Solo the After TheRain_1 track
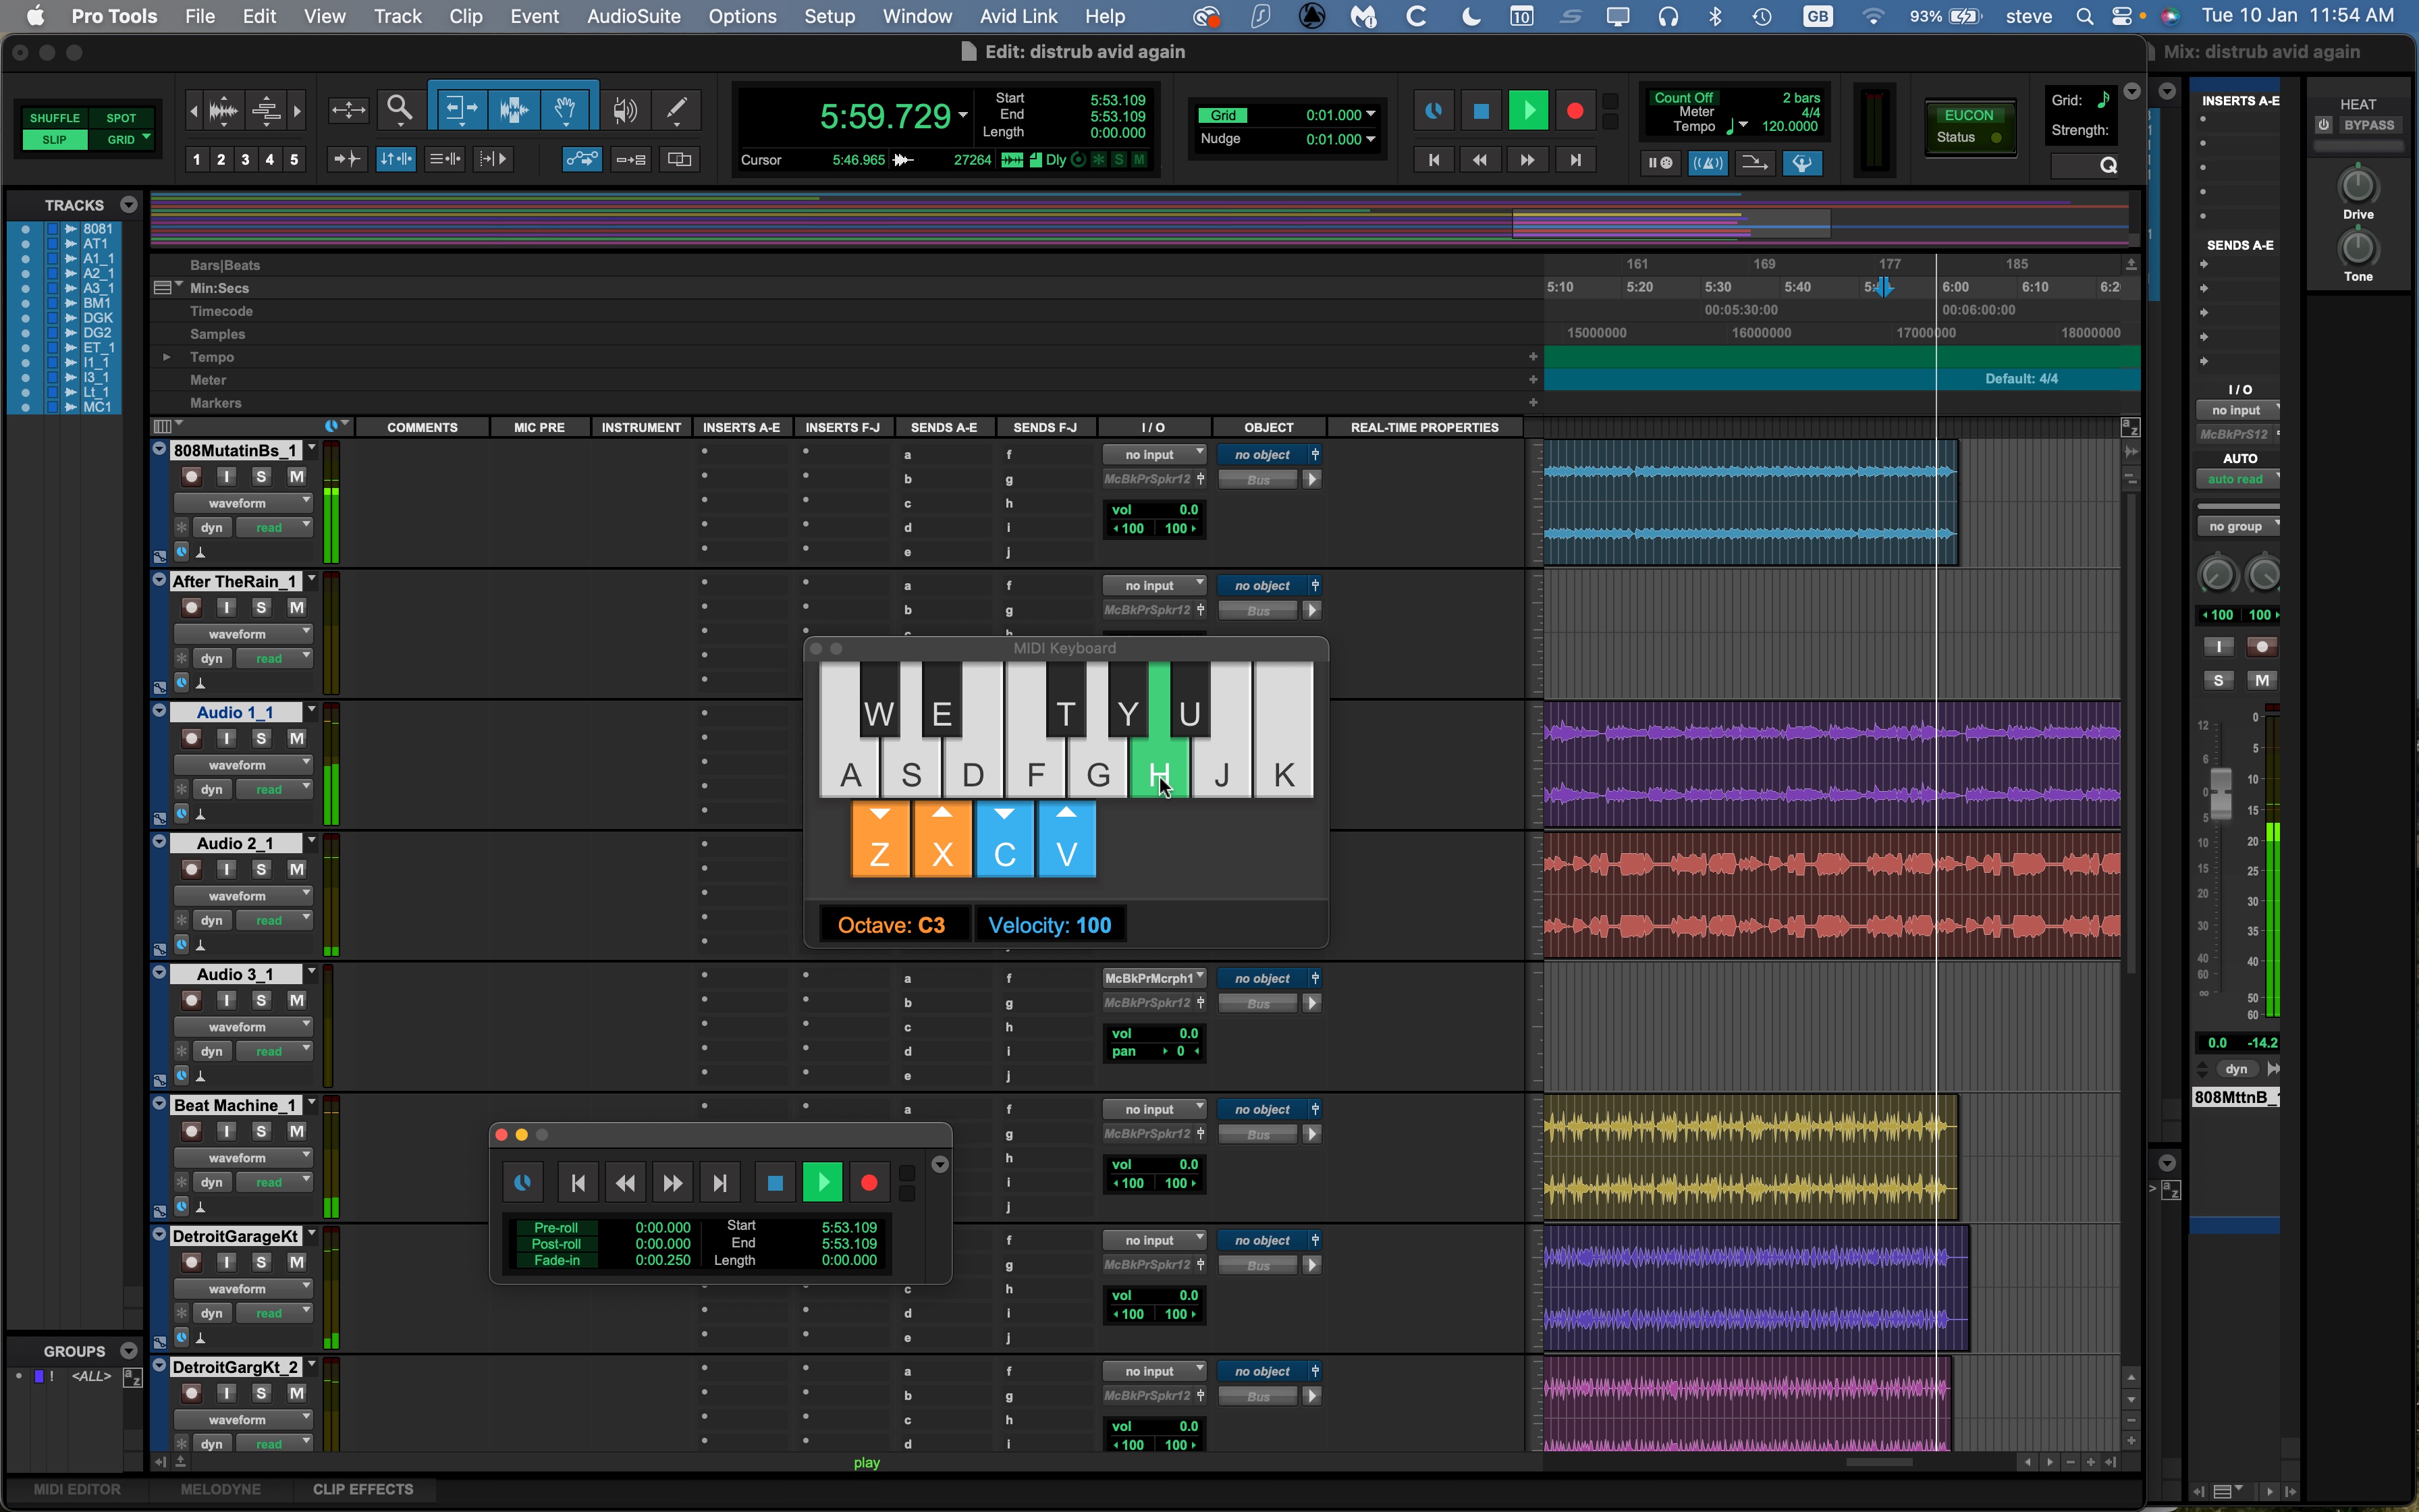The image size is (2419, 1512). pos(262,607)
